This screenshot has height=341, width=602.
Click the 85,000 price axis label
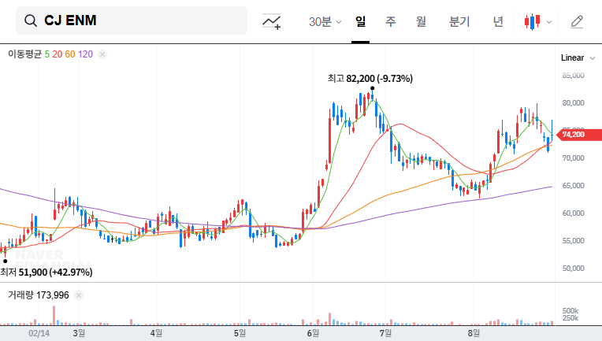coord(573,76)
